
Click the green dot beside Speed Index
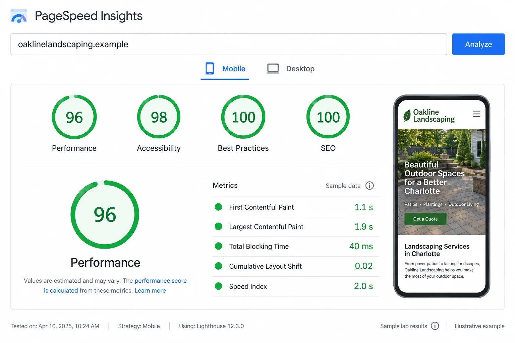[x=219, y=286]
